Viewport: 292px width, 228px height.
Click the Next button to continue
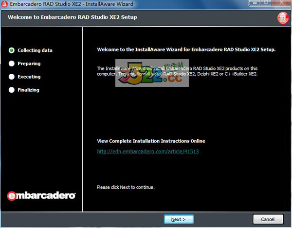point(179,219)
